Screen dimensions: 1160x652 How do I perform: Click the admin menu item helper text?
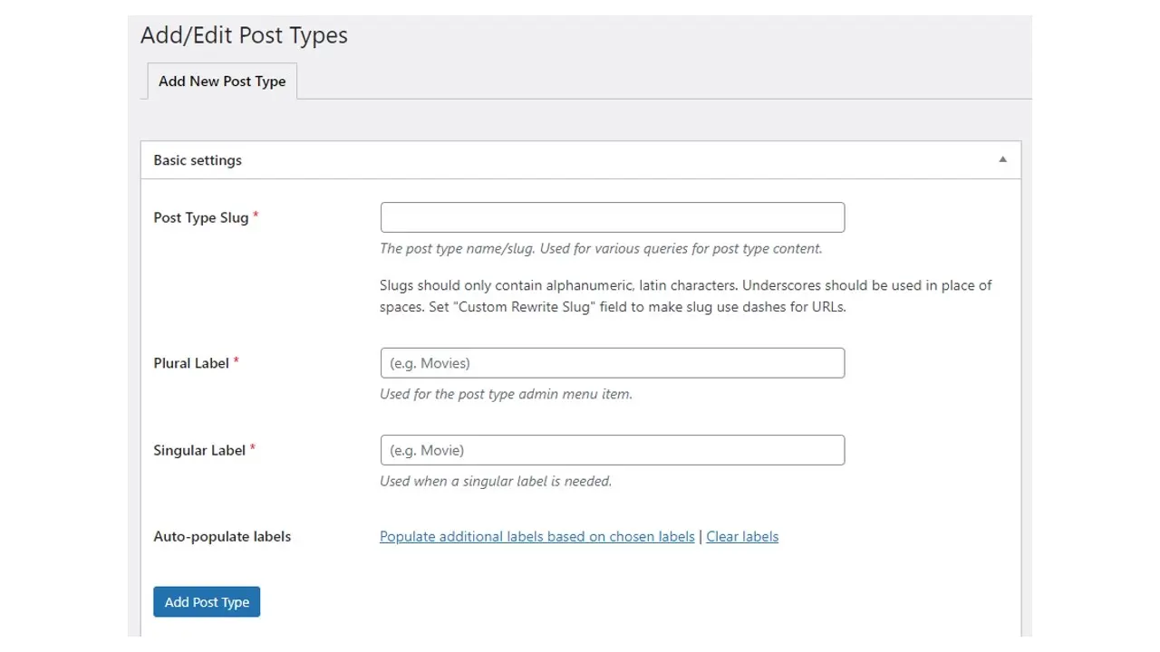click(x=506, y=394)
